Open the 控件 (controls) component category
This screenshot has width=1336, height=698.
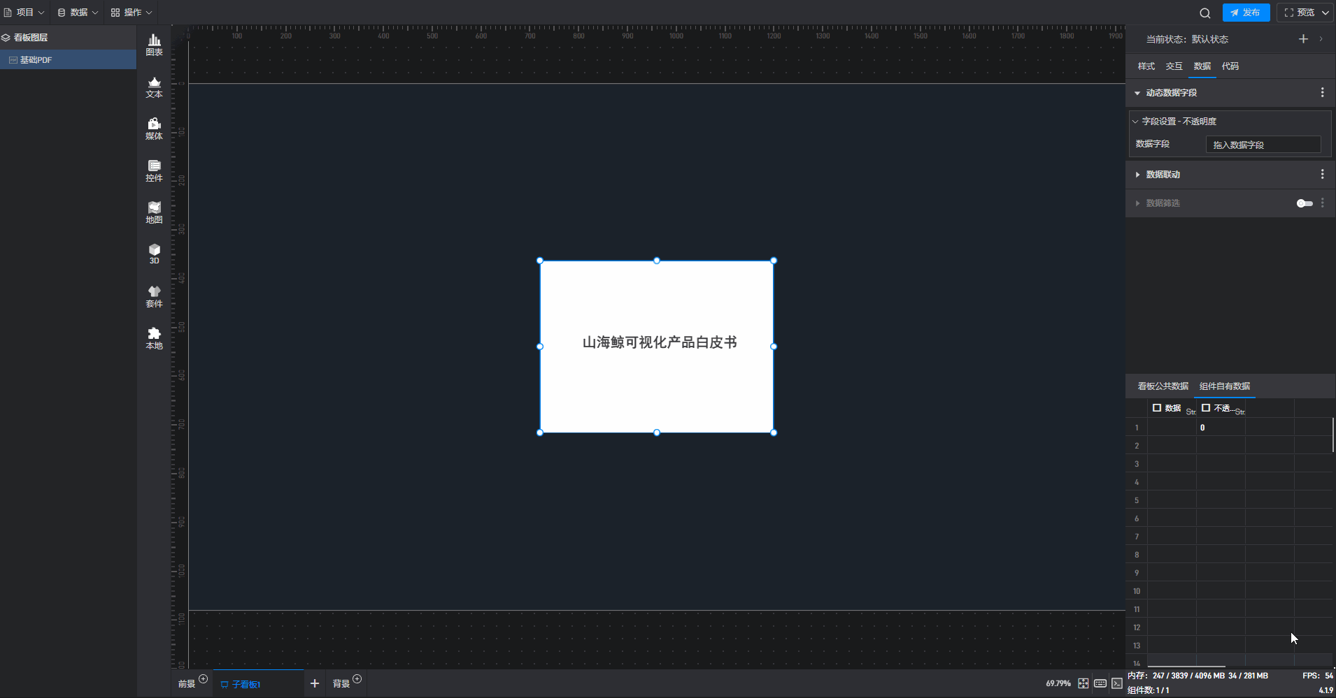pyautogui.click(x=154, y=171)
